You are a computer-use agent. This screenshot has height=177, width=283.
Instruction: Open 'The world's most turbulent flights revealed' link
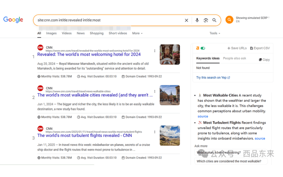pyautogui.click(x=85, y=136)
